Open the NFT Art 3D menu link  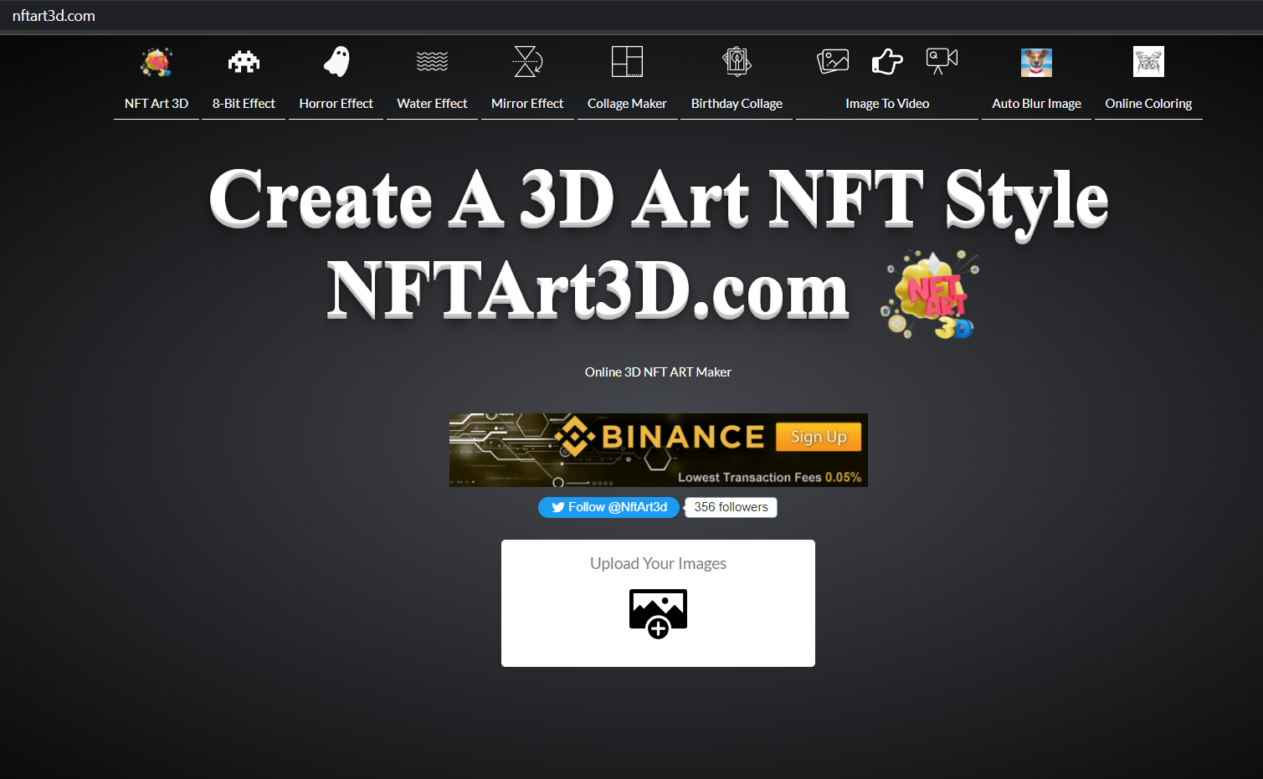(157, 104)
